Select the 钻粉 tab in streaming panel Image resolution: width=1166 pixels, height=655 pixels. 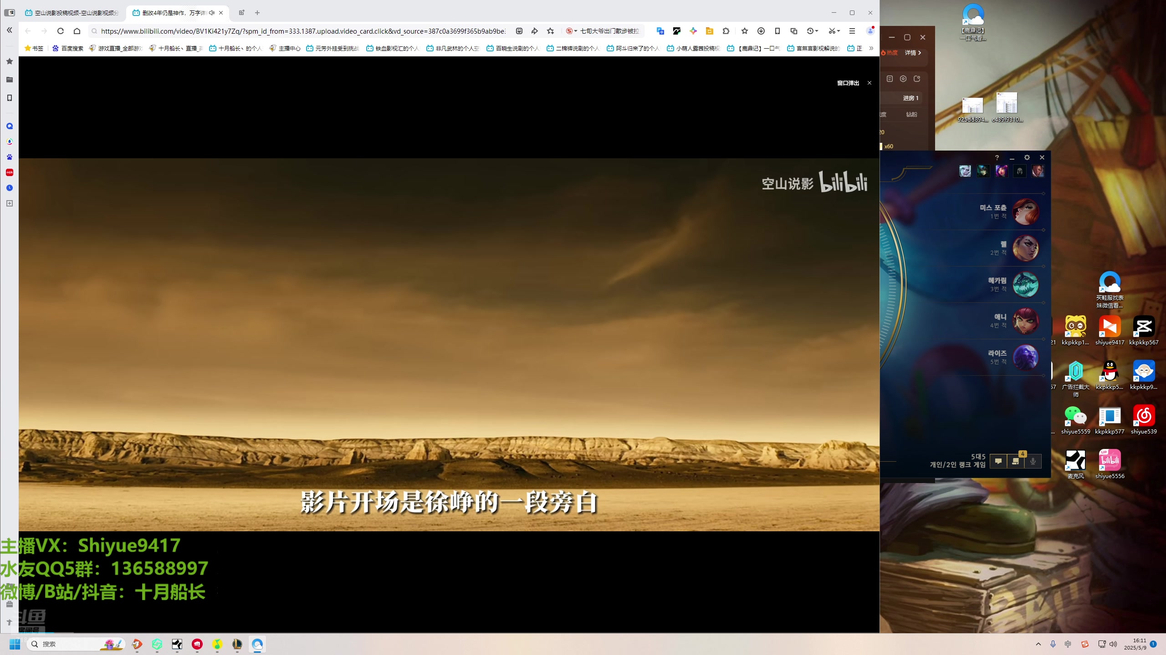tap(912, 114)
